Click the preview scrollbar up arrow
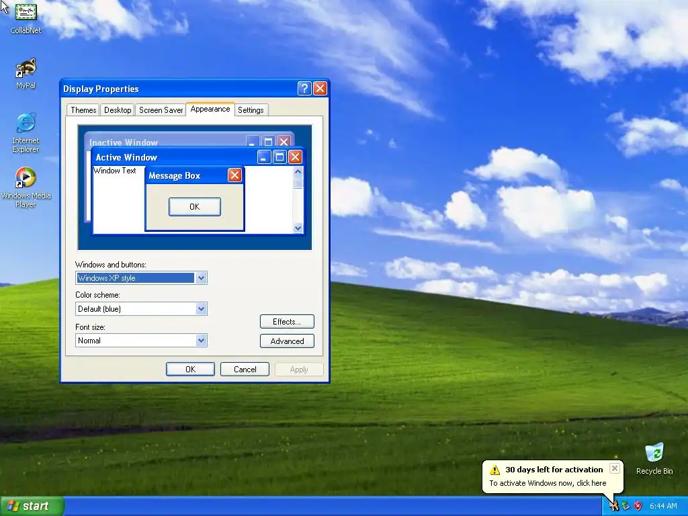The image size is (688, 516). coord(298,171)
